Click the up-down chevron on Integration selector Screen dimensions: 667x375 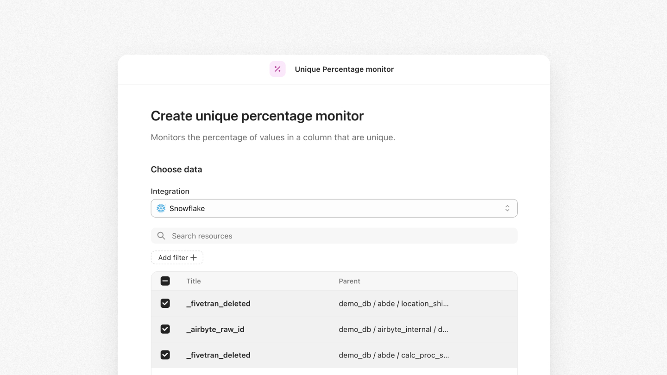[507, 208]
